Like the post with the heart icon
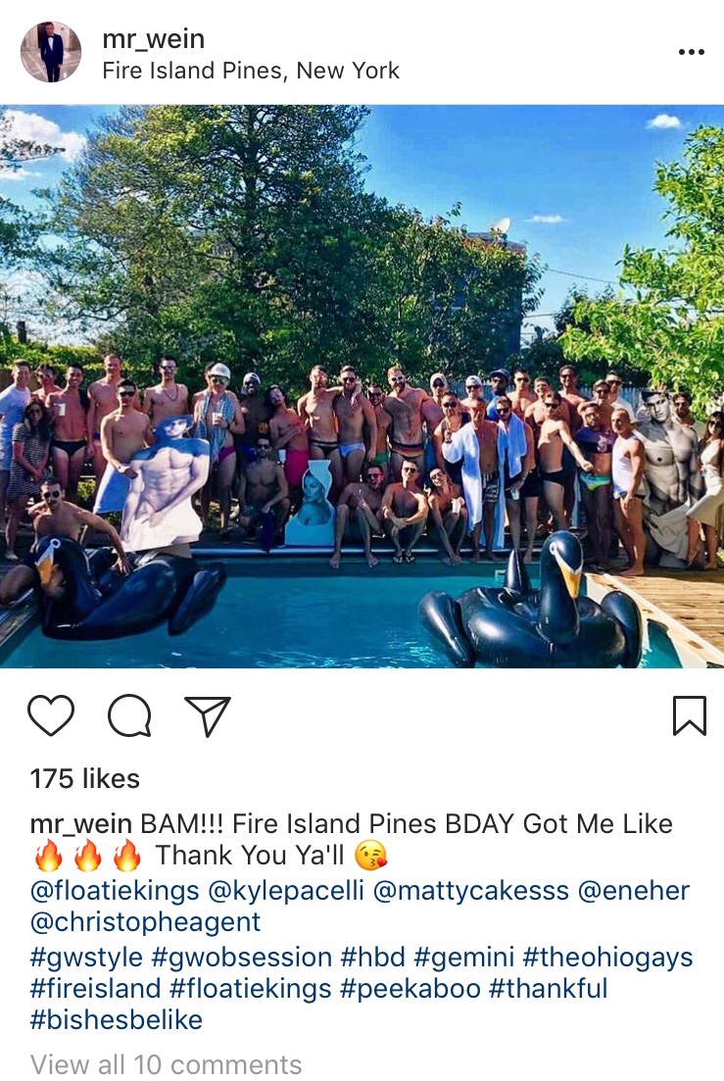The width and height of the screenshot is (724, 1081). coord(51,715)
